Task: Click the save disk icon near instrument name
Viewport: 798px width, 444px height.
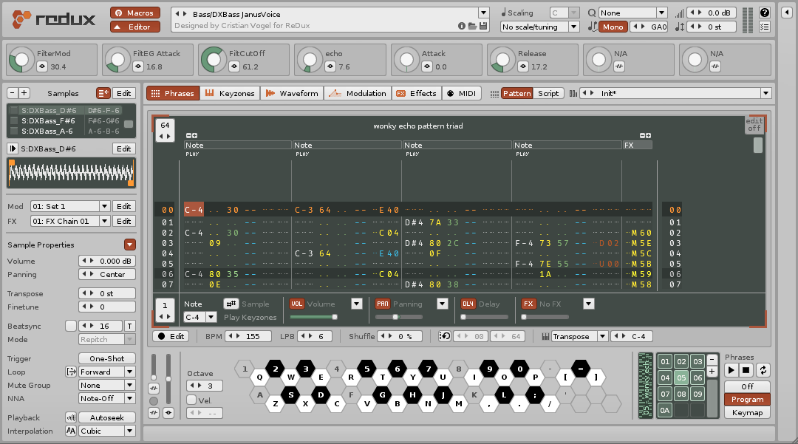Action: click(481, 24)
